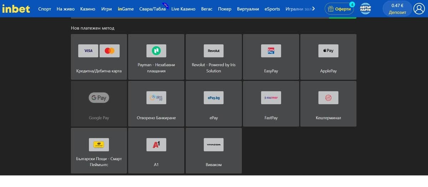428x187 pixels.
Task: Click the Apple Pay logo icon
Action: coord(328,51)
